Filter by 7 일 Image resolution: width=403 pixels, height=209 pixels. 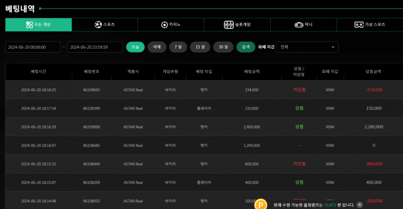coord(178,47)
